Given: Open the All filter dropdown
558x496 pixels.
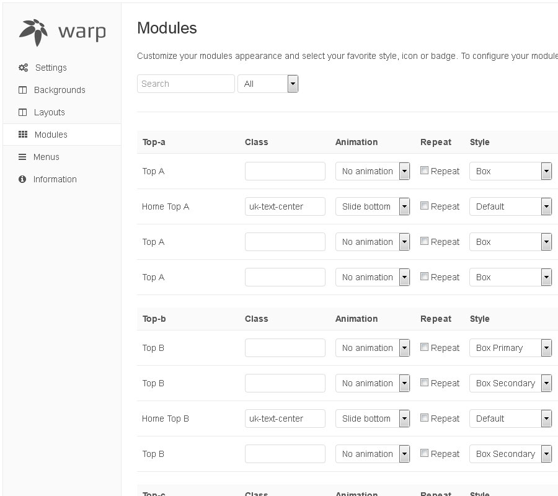Looking at the screenshot, I should coord(268,84).
